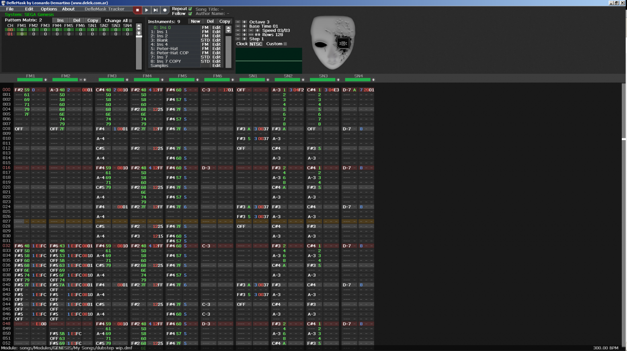Screen dimensions: 627x351
Task: Enable the Change All checkbox
Action: tap(130, 21)
